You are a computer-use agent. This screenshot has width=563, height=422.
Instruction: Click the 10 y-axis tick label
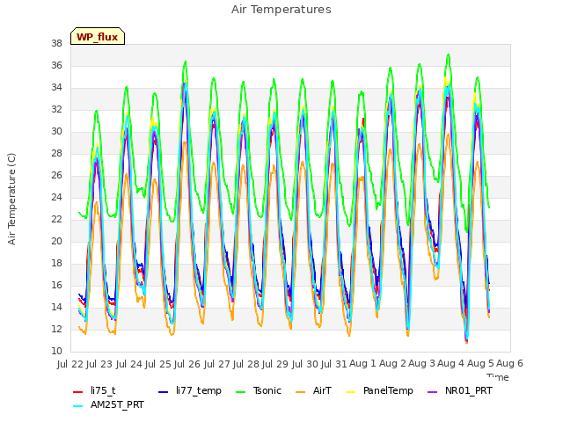coord(56,352)
